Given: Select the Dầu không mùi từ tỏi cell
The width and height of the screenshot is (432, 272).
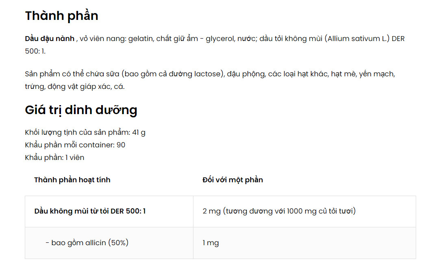Looking at the screenshot, I should click(109, 212).
